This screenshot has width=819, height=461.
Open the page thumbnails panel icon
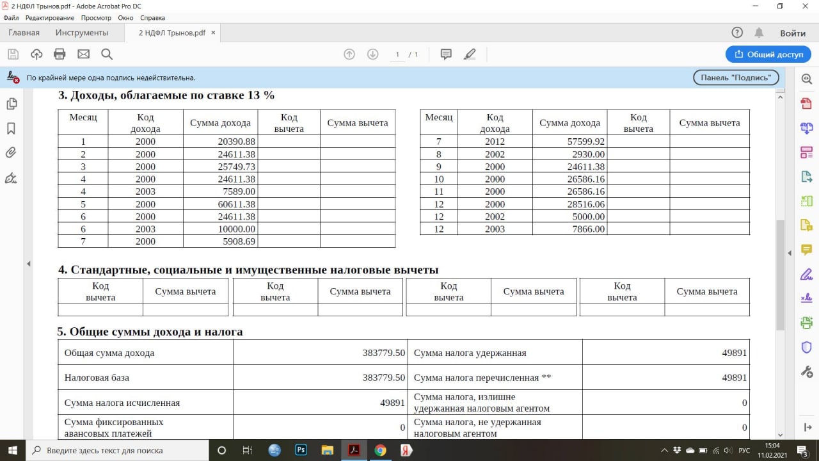click(11, 104)
